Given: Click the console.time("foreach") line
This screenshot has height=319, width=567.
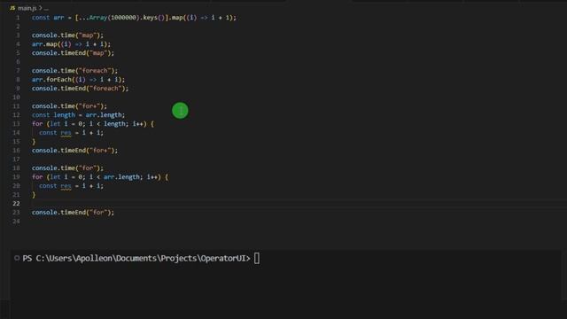Looking at the screenshot, I should tap(74, 71).
